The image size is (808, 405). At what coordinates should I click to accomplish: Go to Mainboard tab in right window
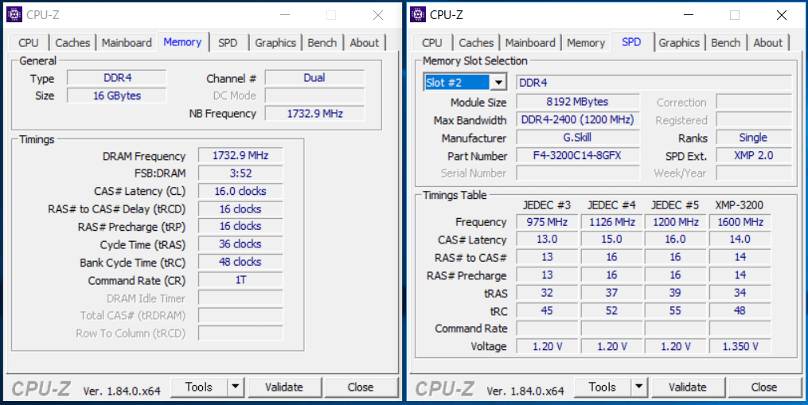(530, 43)
